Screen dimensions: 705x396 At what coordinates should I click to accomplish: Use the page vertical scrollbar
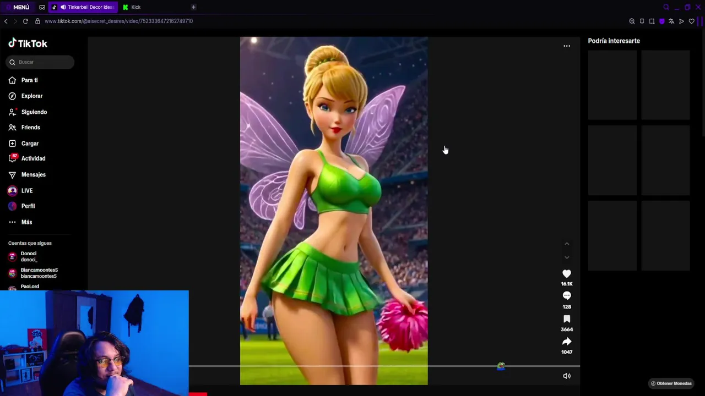[703, 82]
